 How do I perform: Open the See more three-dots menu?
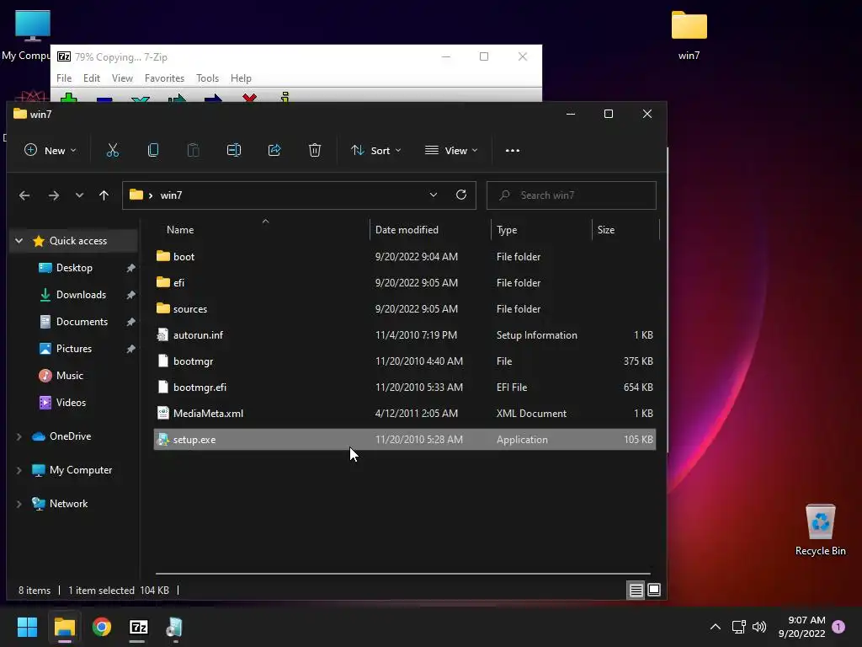click(x=513, y=151)
